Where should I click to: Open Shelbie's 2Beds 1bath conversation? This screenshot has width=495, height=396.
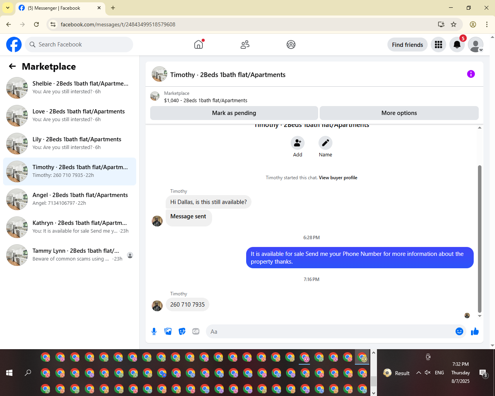click(70, 88)
